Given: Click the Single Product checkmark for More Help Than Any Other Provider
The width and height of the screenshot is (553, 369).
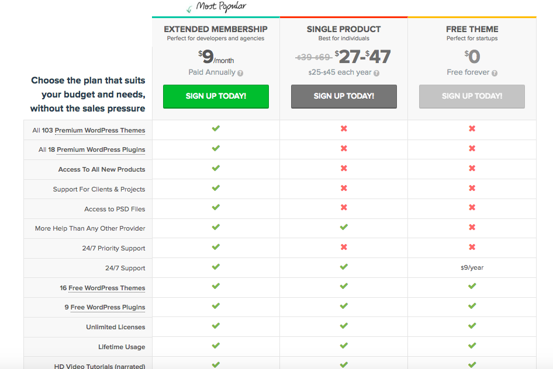Looking at the screenshot, I should 344,227.
